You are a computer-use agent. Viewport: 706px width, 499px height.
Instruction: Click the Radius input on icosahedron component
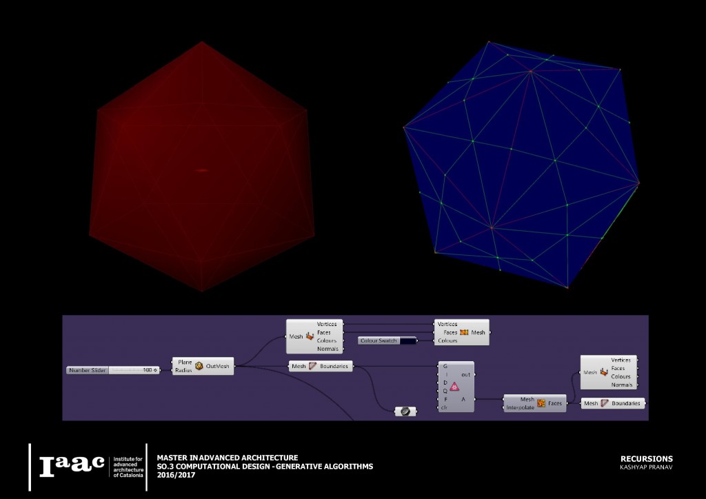[183, 370]
